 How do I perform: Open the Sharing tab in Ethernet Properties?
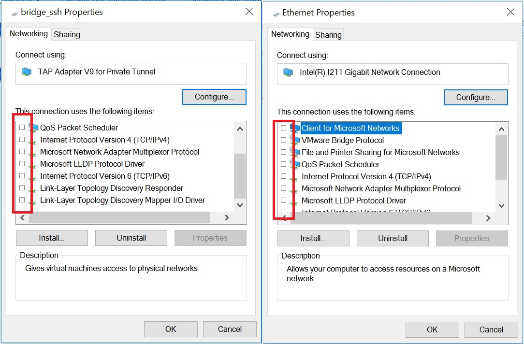pyautogui.click(x=328, y=35)
